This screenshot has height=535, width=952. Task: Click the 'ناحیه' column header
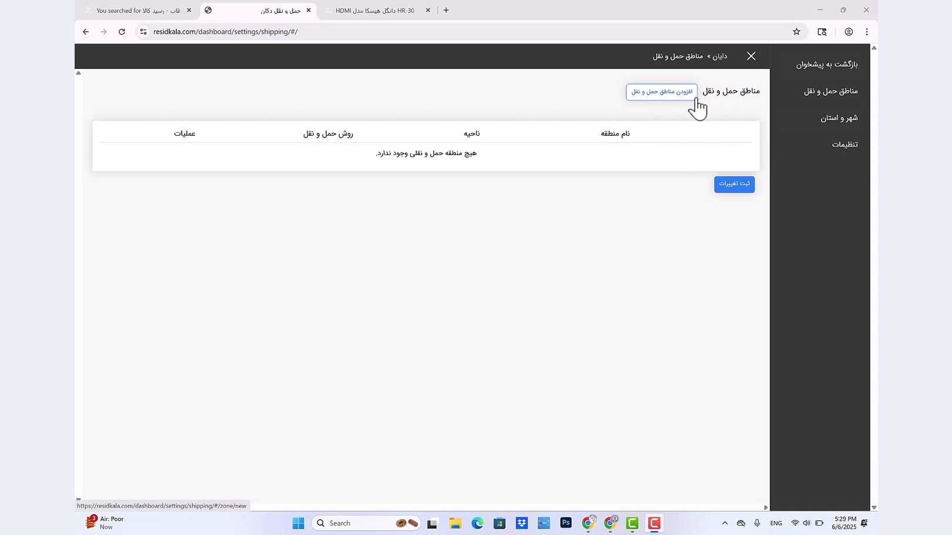[472, 133]
